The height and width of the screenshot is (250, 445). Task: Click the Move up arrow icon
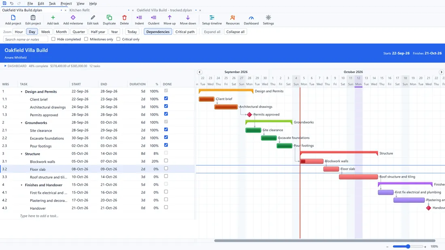[170, 18]
